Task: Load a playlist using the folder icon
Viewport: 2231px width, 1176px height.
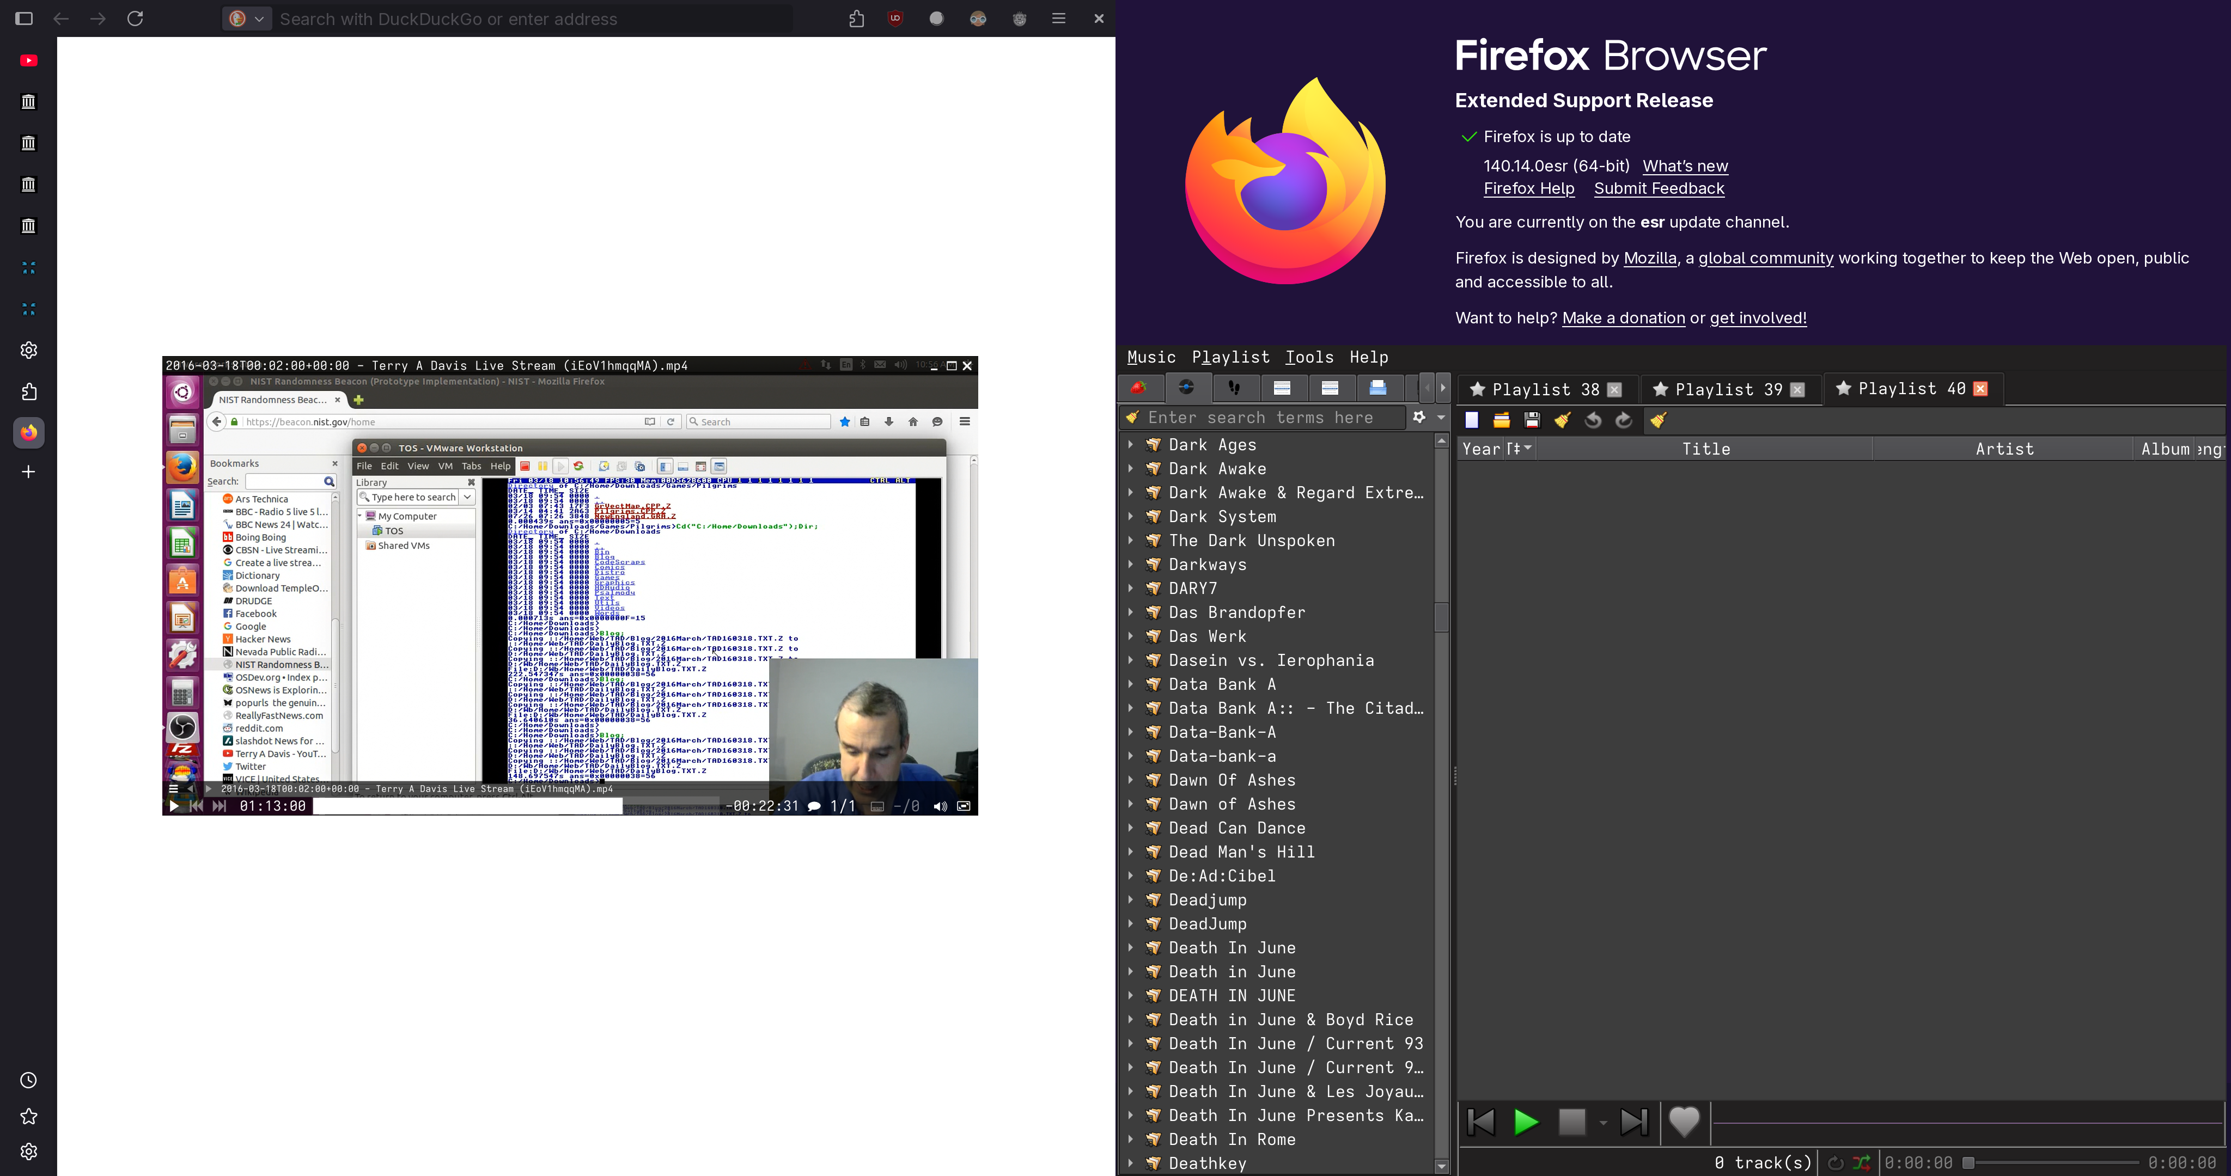Action: [1502, 420]
